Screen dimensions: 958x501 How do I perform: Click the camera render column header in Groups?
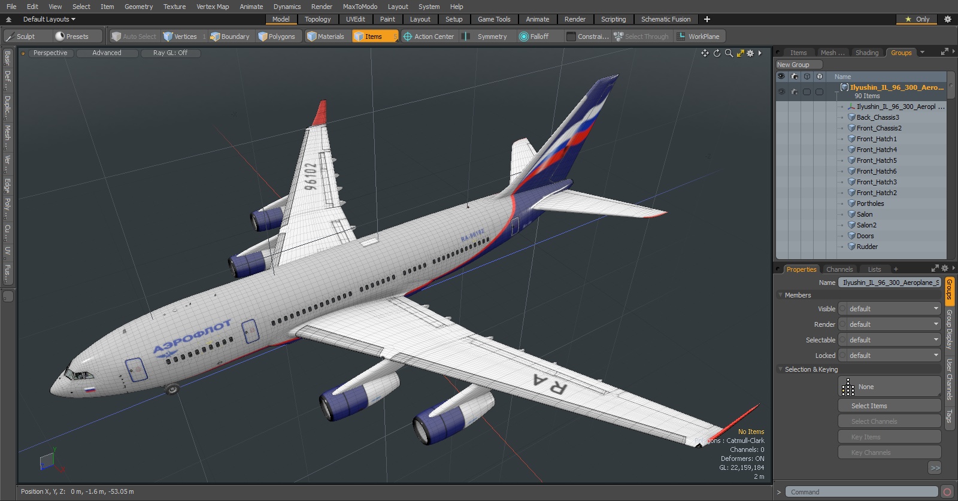click(x=795, y=77)
